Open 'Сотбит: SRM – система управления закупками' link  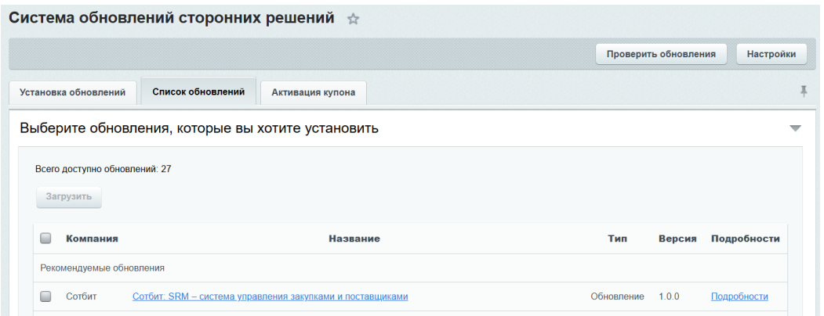coord(270,296)
